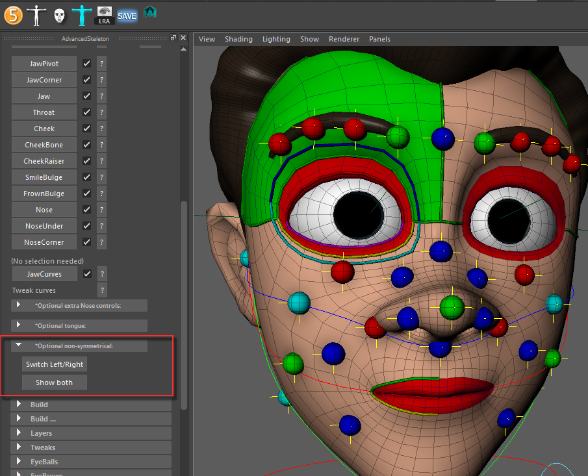
Task: Toggle the Cheek checkbox
Action: coord(86,129)
